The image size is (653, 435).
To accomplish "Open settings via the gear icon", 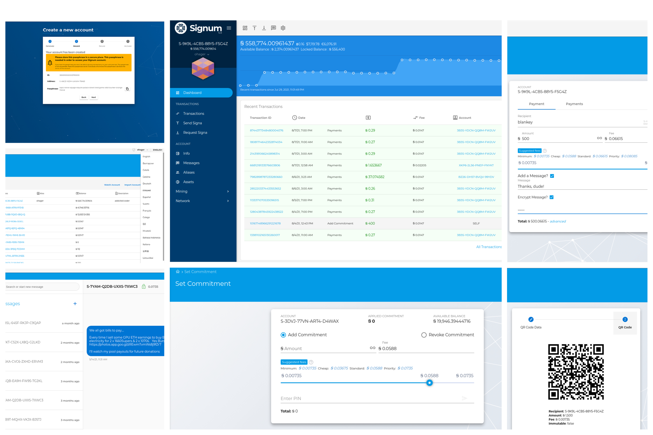I will point(283,28).
